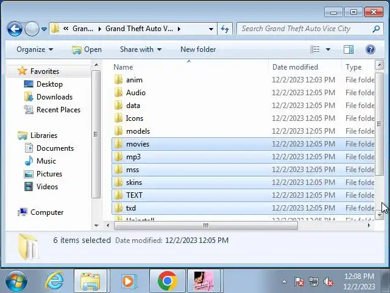The image size is (390, 293).
Task: Click the network tray icon
Action: [313, 282]
